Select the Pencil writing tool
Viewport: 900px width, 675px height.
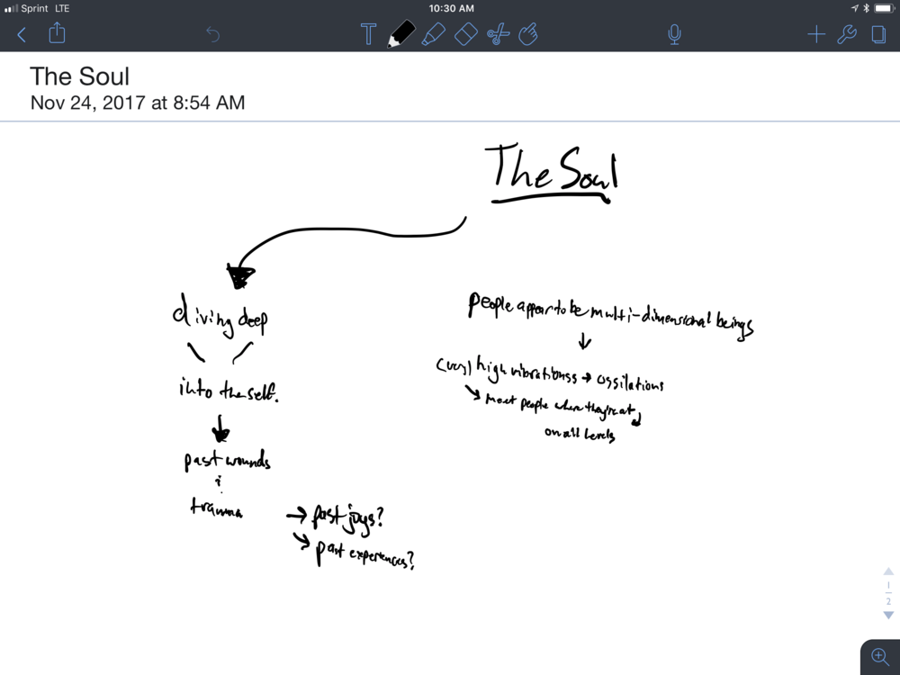(x=400, y=35)
